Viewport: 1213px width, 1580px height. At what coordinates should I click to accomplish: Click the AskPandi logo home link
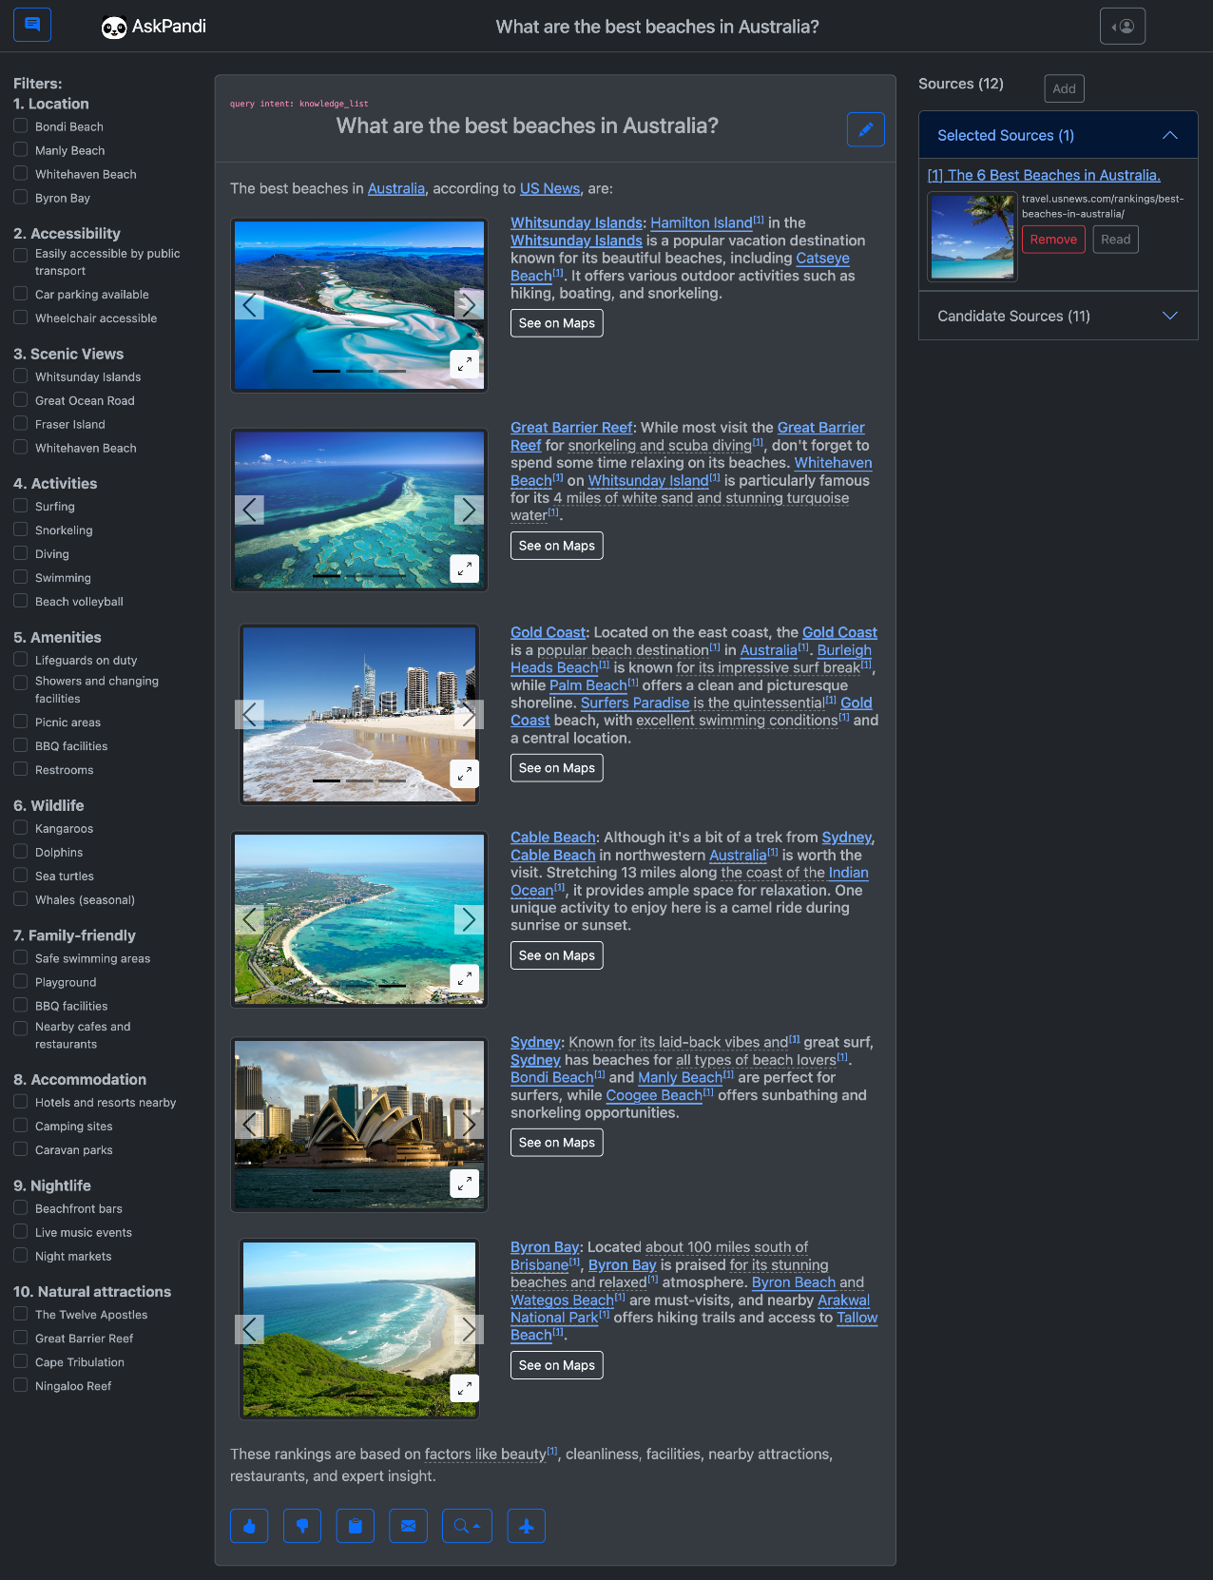click(154, 27)
